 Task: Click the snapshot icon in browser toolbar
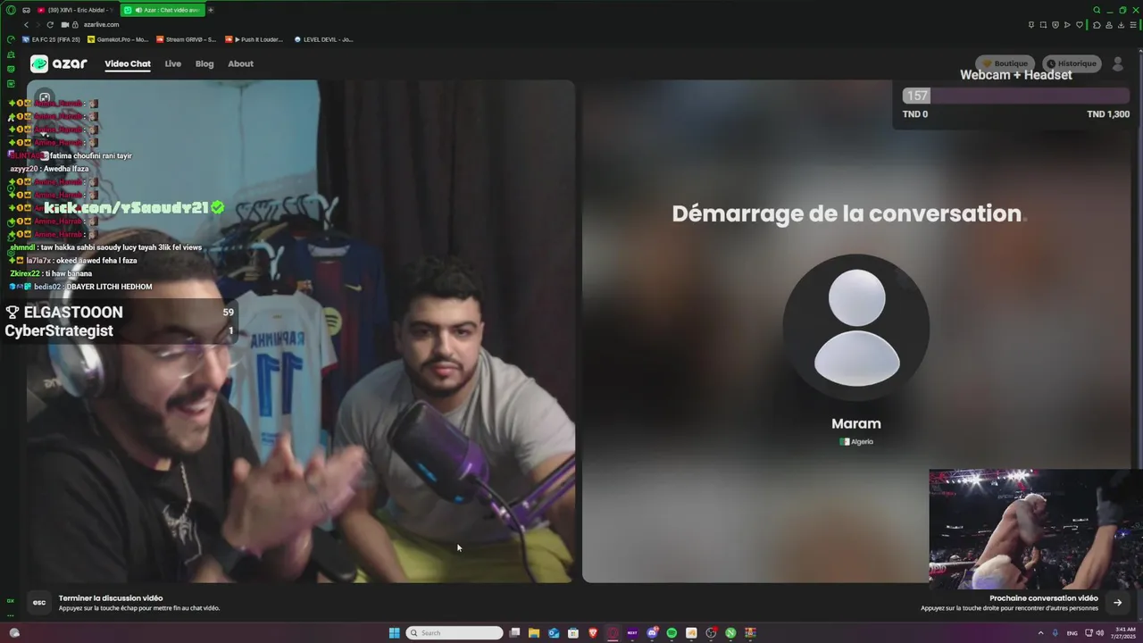tap(1043, 25)
